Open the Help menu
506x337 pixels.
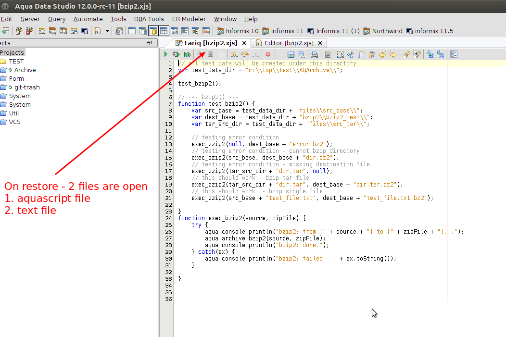coord(251,19)
